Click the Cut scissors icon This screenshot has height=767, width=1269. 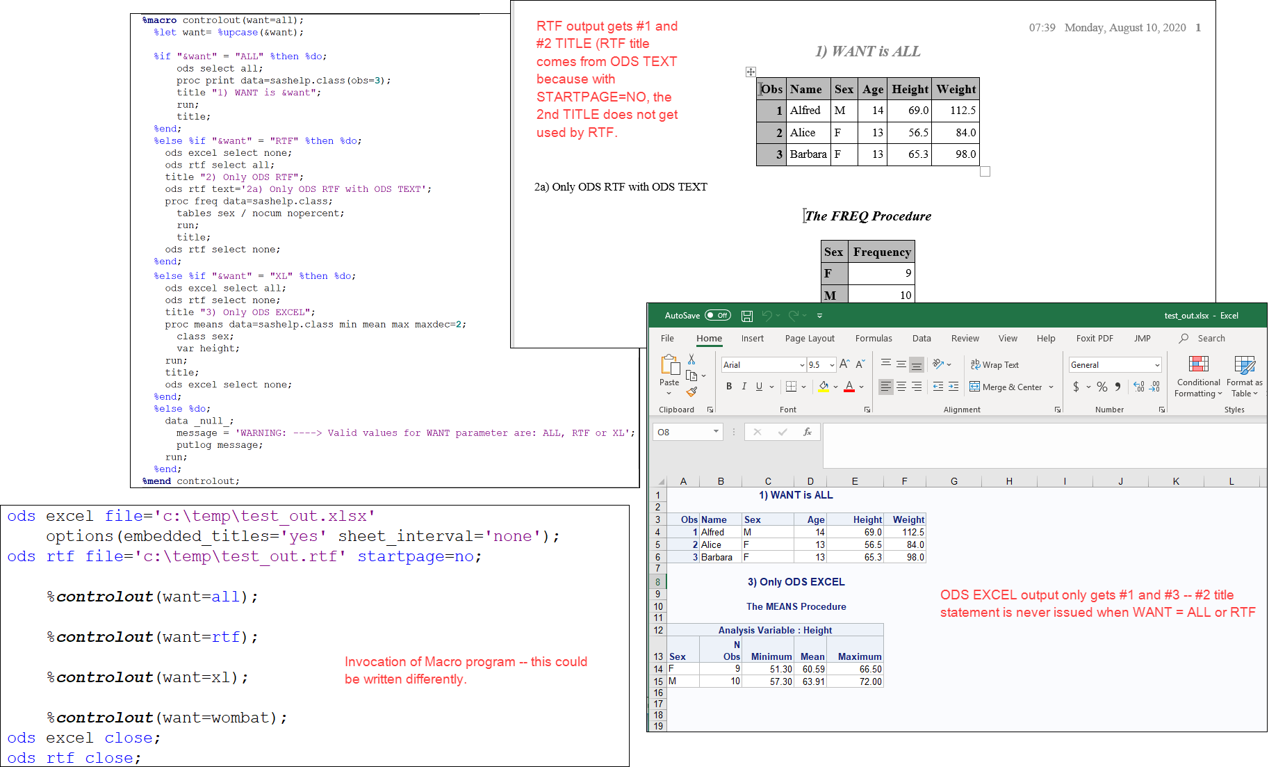691,360
